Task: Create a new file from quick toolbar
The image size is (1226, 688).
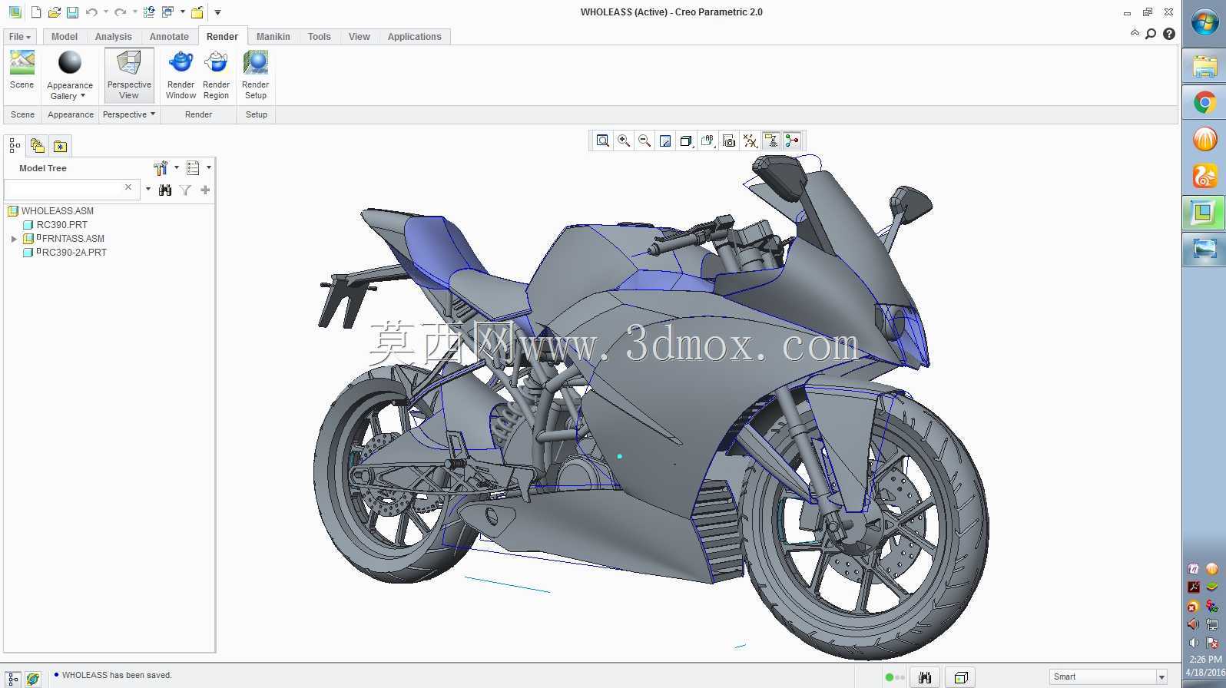Action: (x=36, y=12)
